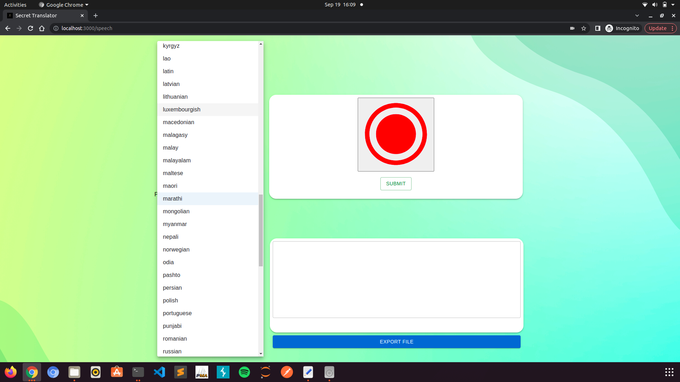Screen dimensions: 680x382
Task: Click the browser forward arrow
Action: [19, 28]
